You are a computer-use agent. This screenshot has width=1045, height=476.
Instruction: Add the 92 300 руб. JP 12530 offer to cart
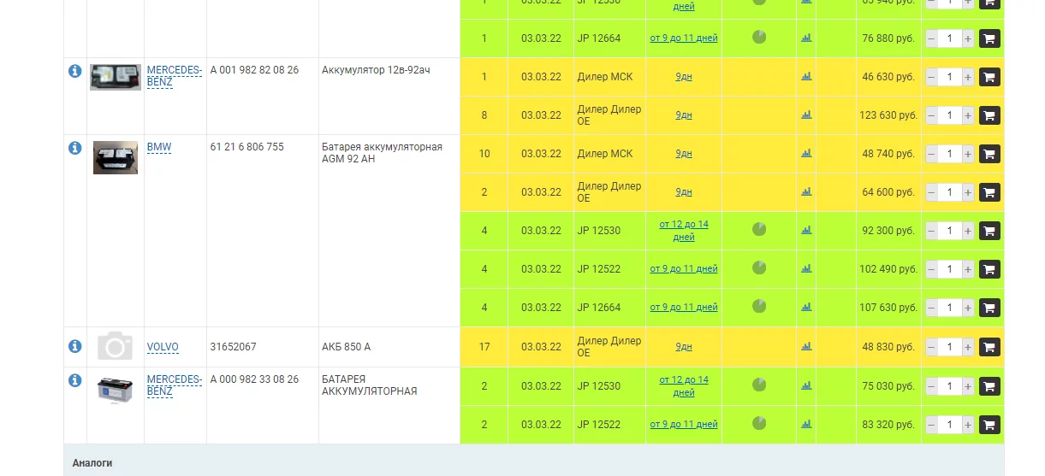989,231
